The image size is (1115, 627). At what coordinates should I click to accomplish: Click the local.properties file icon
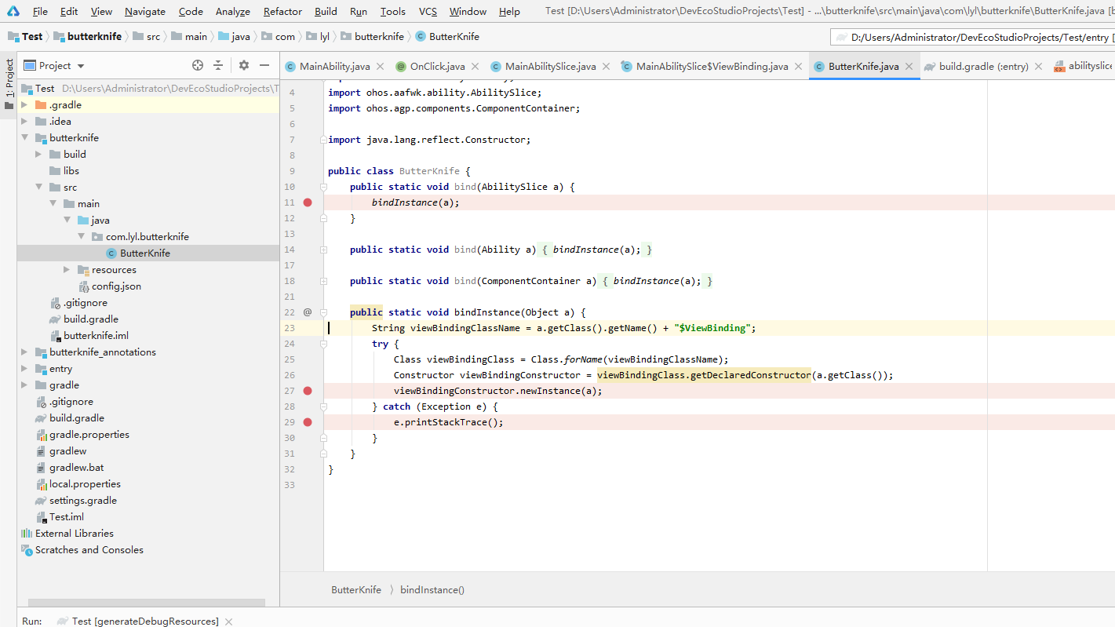pyautogui.click(x=42, y=484)
